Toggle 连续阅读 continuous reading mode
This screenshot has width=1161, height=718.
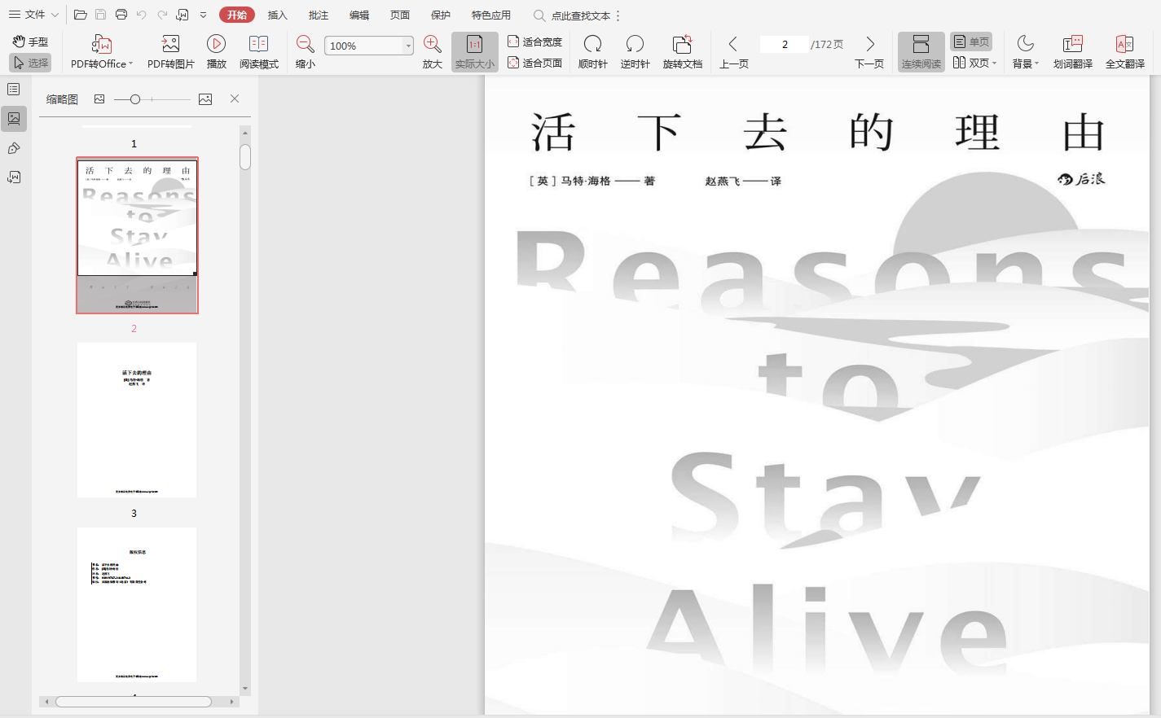(921, 52)
